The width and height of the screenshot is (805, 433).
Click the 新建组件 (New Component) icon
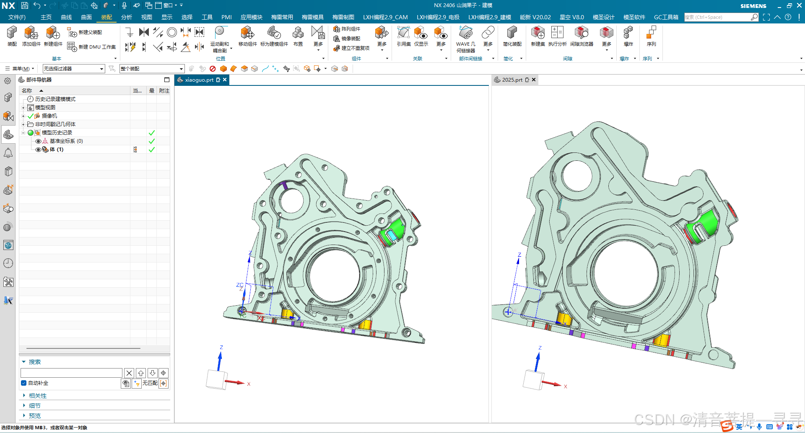coord(53,33)
